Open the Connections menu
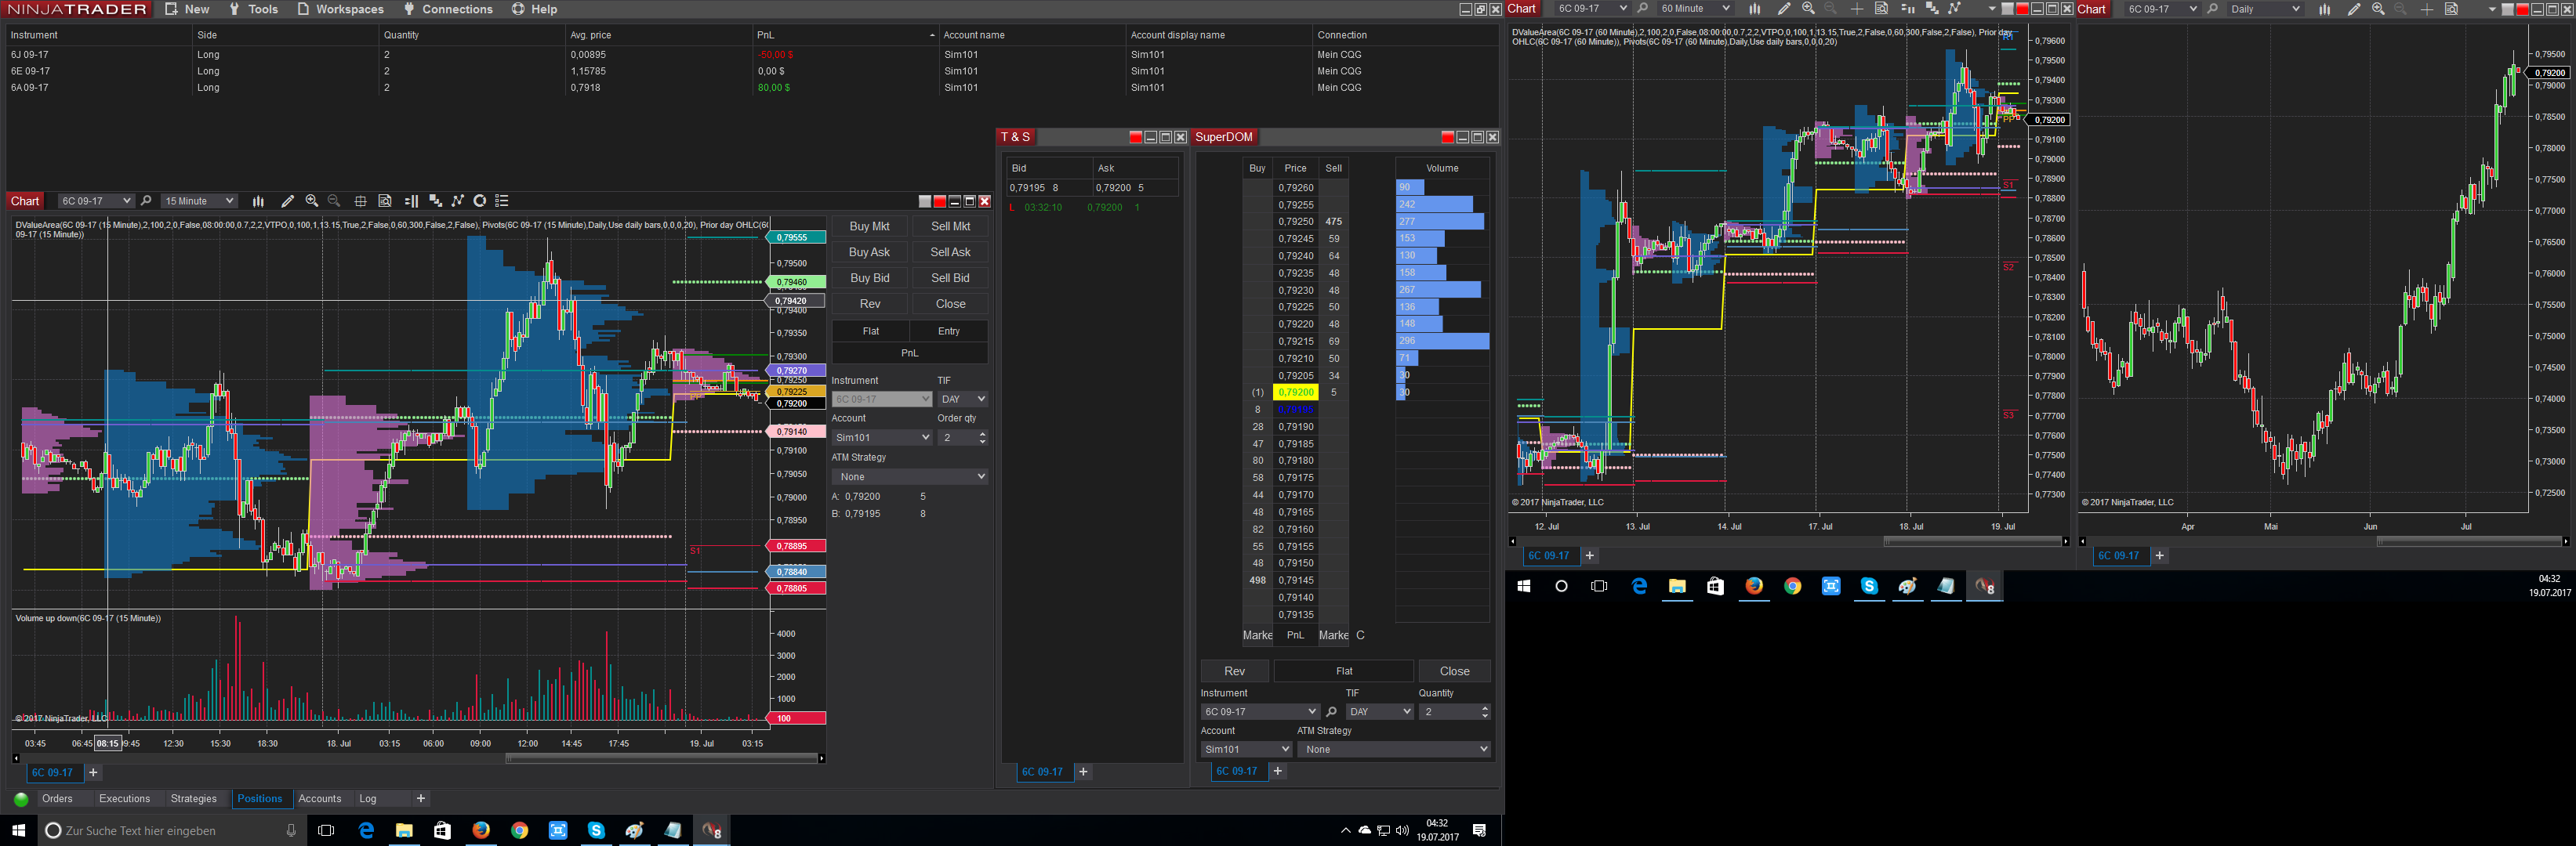 pos(448,9)
